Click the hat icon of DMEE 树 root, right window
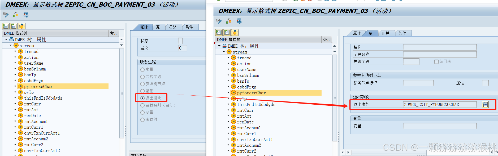 point(224,46)
